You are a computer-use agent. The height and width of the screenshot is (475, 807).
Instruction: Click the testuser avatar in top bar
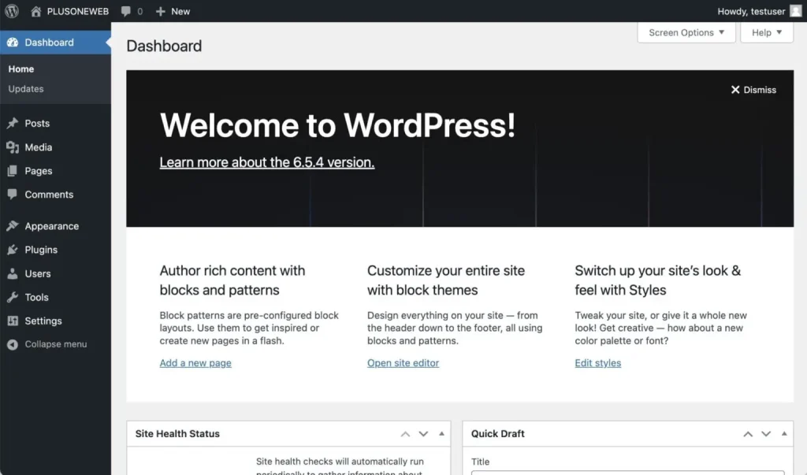click(795, 11)
